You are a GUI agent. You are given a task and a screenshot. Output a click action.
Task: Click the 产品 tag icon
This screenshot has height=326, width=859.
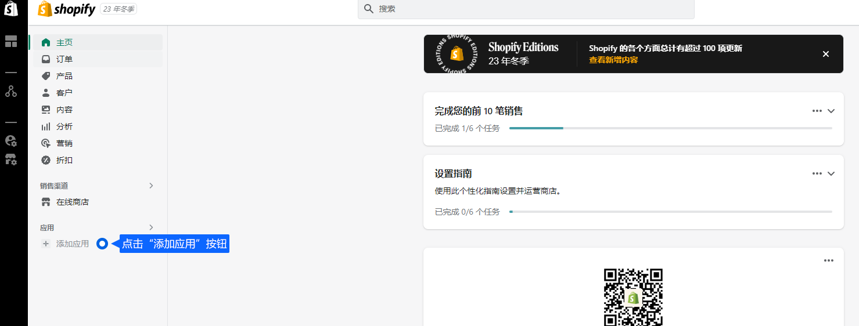[46, 76]
